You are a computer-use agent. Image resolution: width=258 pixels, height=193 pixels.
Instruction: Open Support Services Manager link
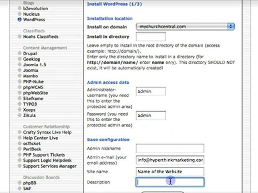50,166
